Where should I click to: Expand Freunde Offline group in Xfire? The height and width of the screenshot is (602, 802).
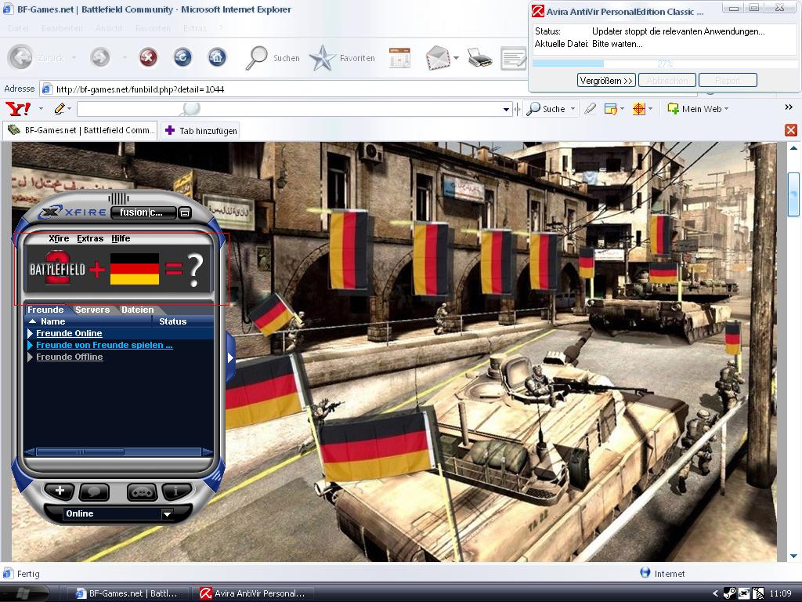coord(31,357)
